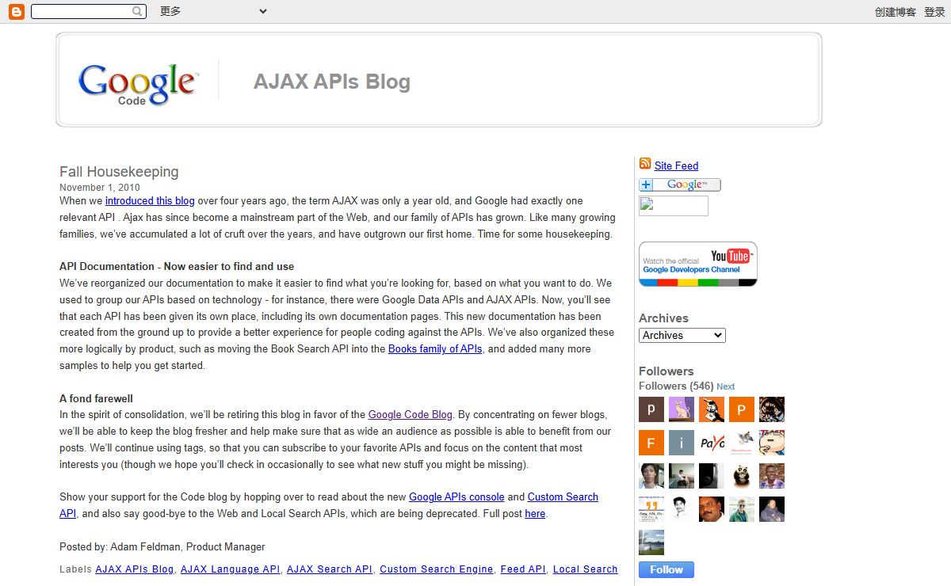This screenshot has width=951, height=586.
Task: Click the cartoon baby face follower avatar
Action: 772,443
